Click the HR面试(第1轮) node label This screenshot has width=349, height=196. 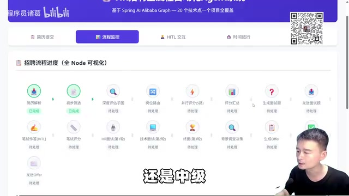click(x=113, y=139)
